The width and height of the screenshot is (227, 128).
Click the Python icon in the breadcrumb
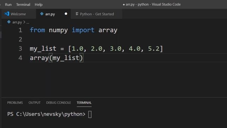[x=9, y=22]
